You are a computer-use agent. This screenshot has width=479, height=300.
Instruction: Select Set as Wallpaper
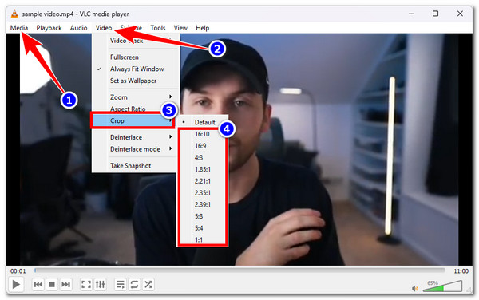(x=136, y=81)
